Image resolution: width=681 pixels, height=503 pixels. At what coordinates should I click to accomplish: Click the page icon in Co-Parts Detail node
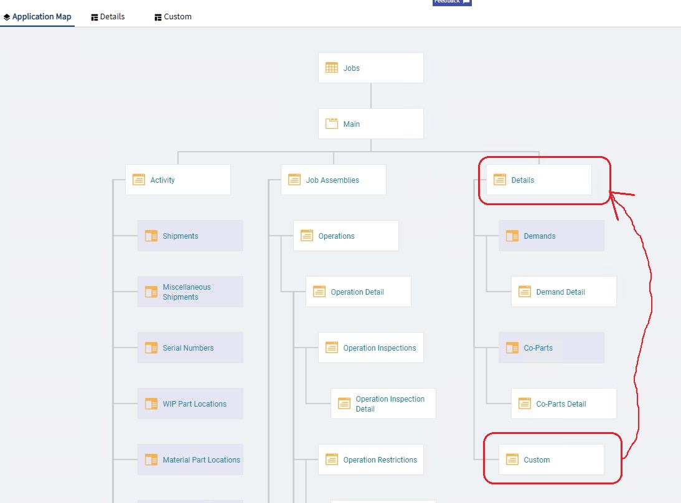pos(525,404)
